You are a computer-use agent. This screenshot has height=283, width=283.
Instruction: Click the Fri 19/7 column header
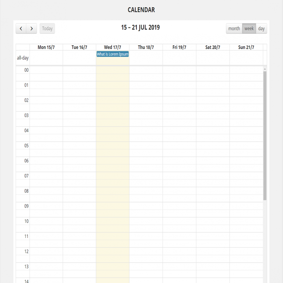pyautogui.click(x=179, y=47)
